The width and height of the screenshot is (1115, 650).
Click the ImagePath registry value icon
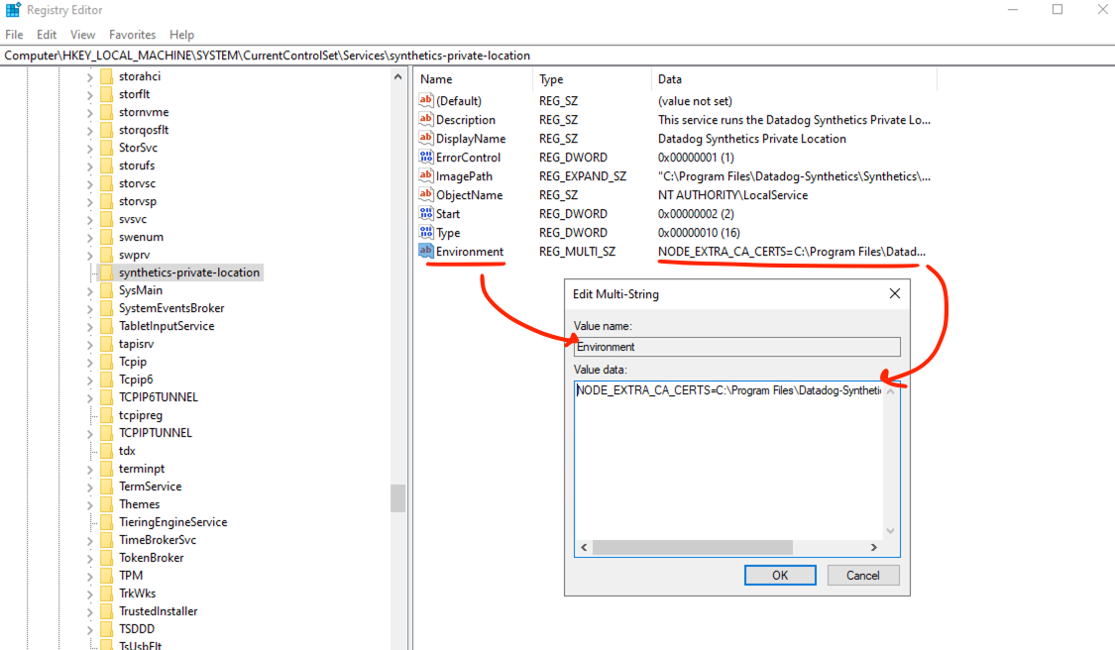[426, 176]
